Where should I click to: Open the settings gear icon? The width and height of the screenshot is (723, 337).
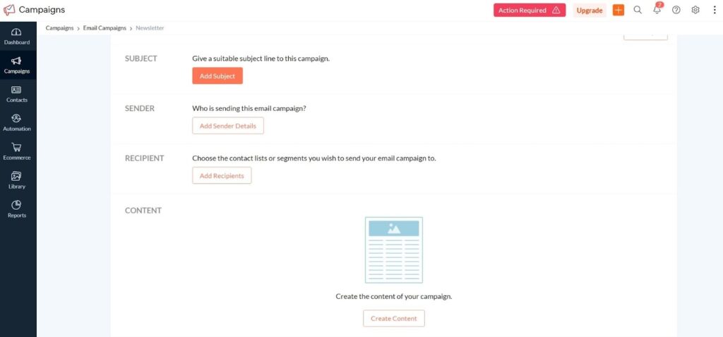tap(695, 10)
